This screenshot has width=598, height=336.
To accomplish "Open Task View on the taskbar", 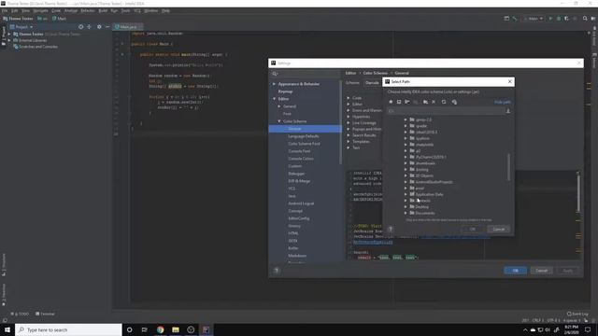I will pos(145,329).
